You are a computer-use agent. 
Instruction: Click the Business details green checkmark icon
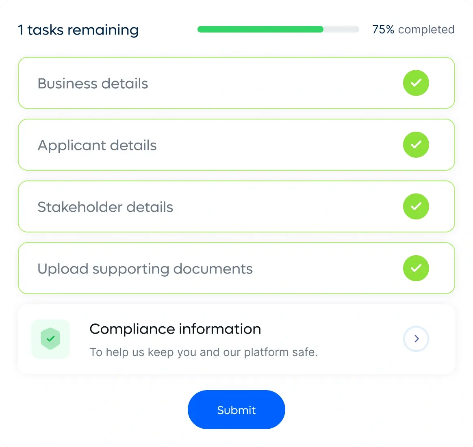(x=416, y=83)
